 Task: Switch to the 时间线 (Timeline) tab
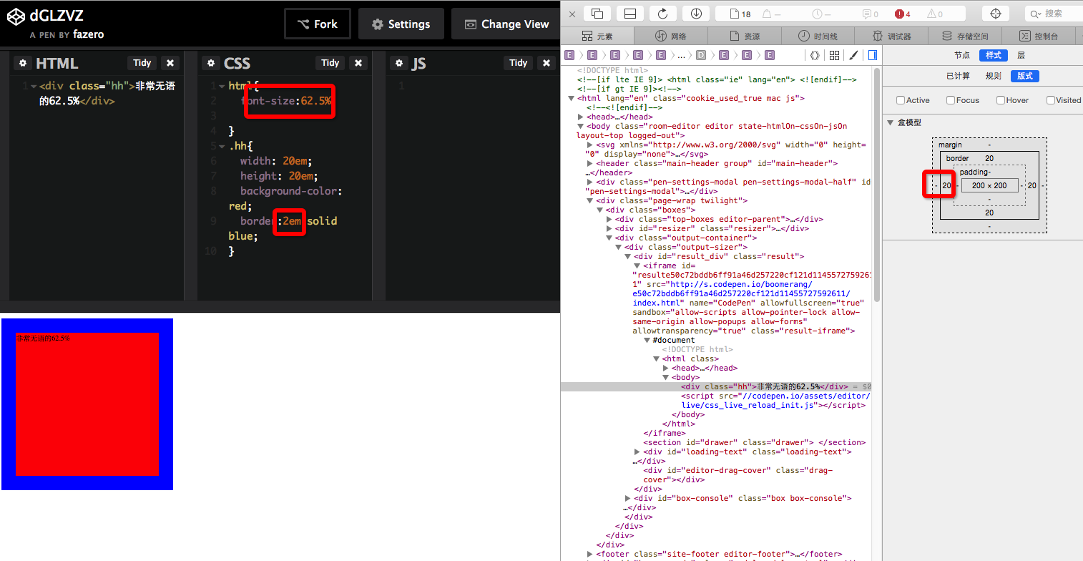pos(818,36)
